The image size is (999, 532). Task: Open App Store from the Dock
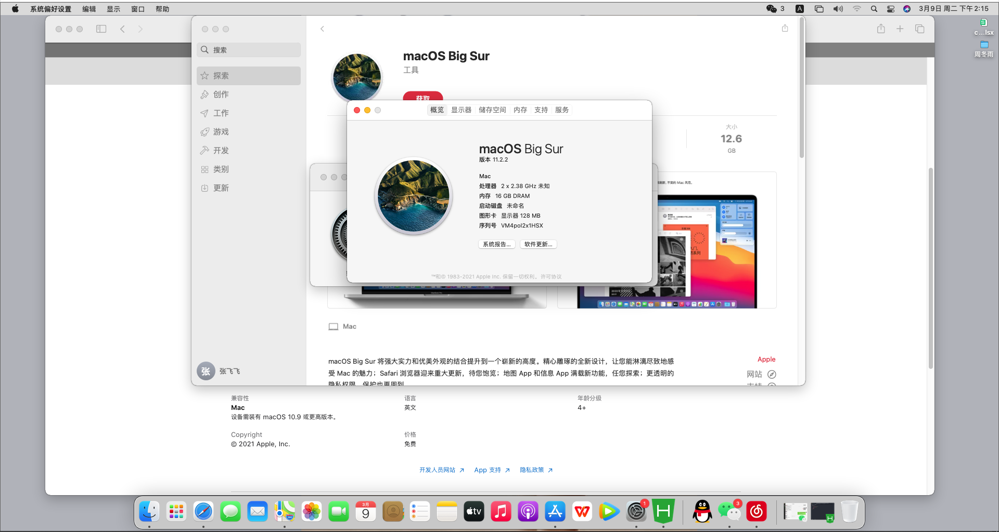coord(555,512)
